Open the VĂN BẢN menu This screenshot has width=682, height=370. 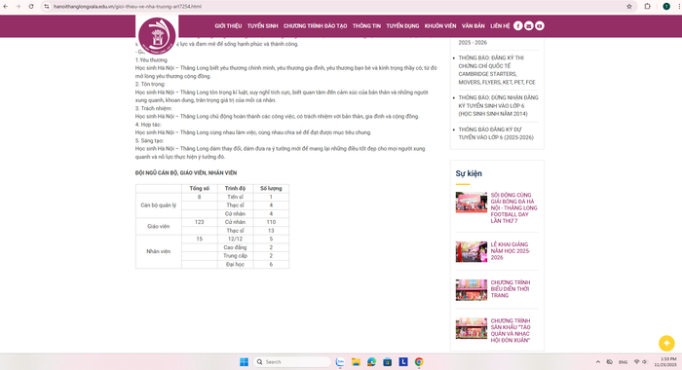(x=474, y=26)
